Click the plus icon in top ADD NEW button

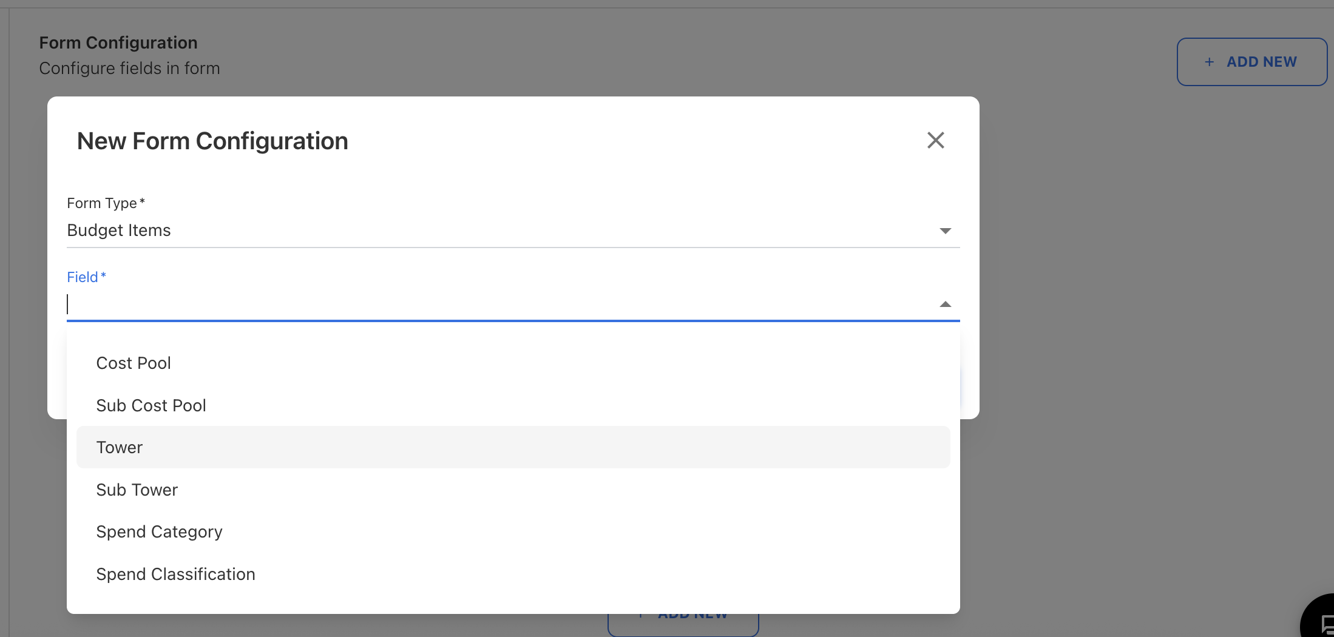[1210, 61]
